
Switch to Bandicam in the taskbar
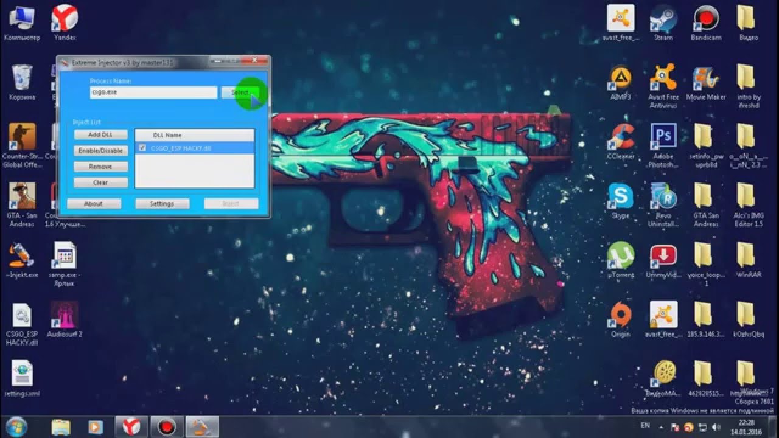(x=166, y=426)
